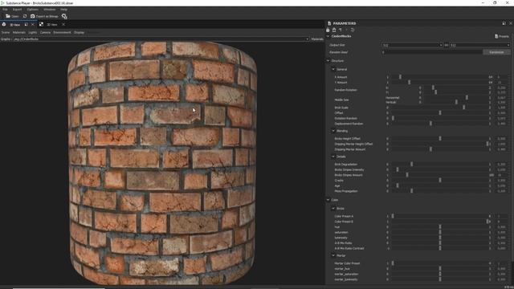Click the Random Seed input field
Image resolution: width=514 pixels, height=289 pixels.
click(x=431, y=52)
